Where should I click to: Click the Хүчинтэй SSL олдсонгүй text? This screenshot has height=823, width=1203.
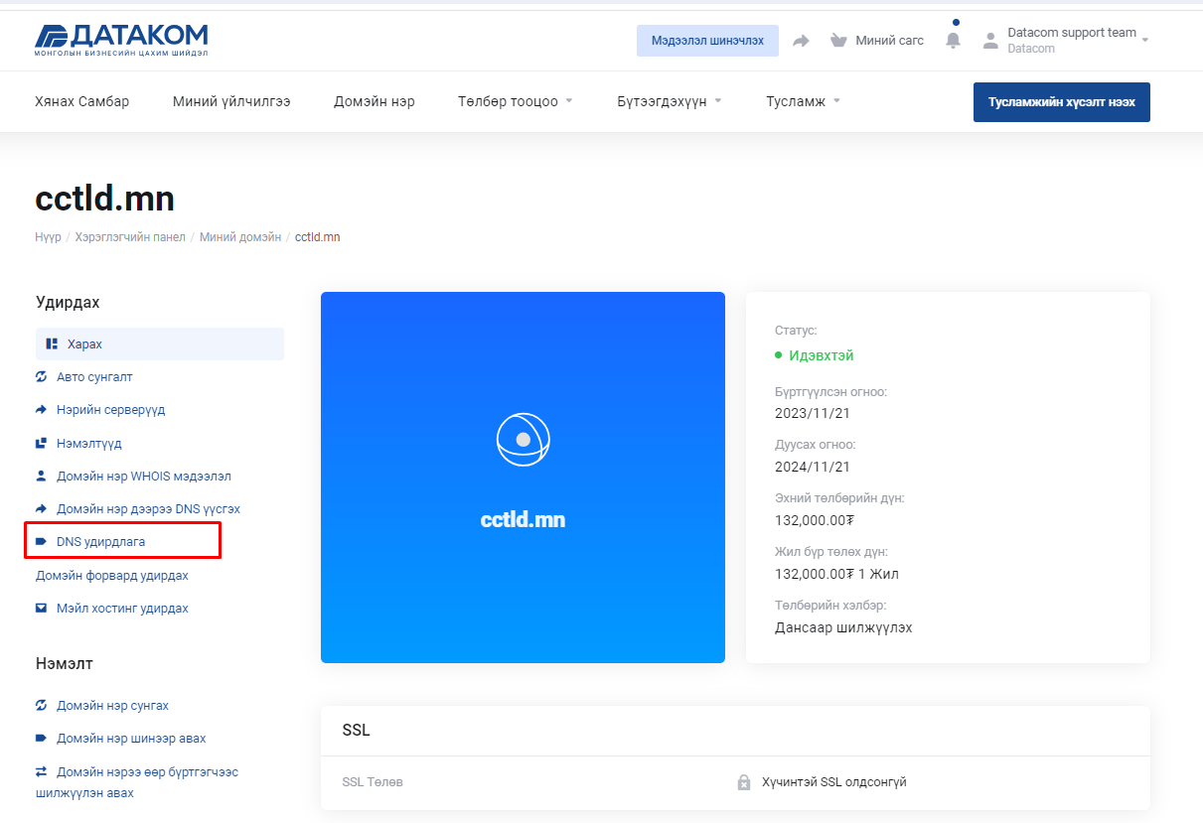(x=833, y=782)
